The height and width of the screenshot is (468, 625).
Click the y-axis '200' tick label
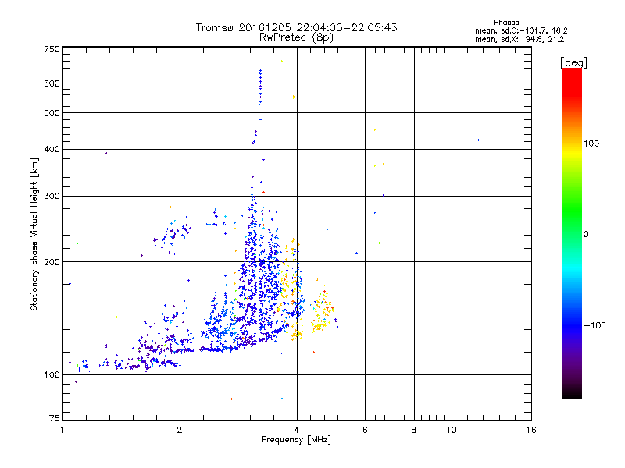point(52,262)
